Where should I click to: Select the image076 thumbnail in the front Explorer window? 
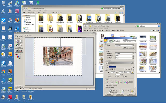153,38
